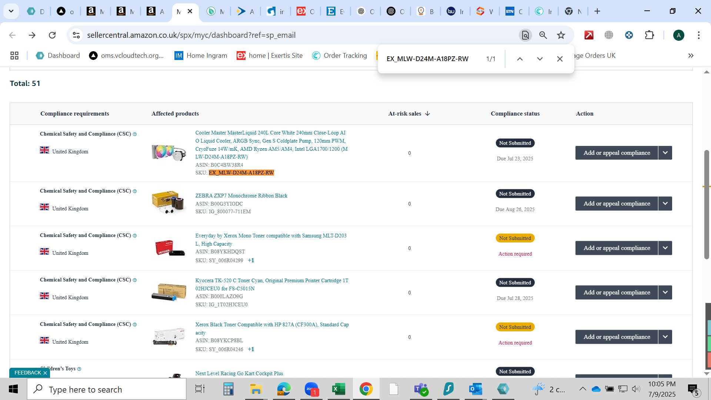Open the Chrome three-dot menu
The image size is (711, 400).
tap(698, 35)
